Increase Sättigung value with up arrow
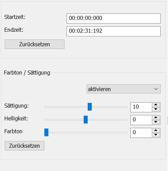168x171 pixels. point(156,105)
